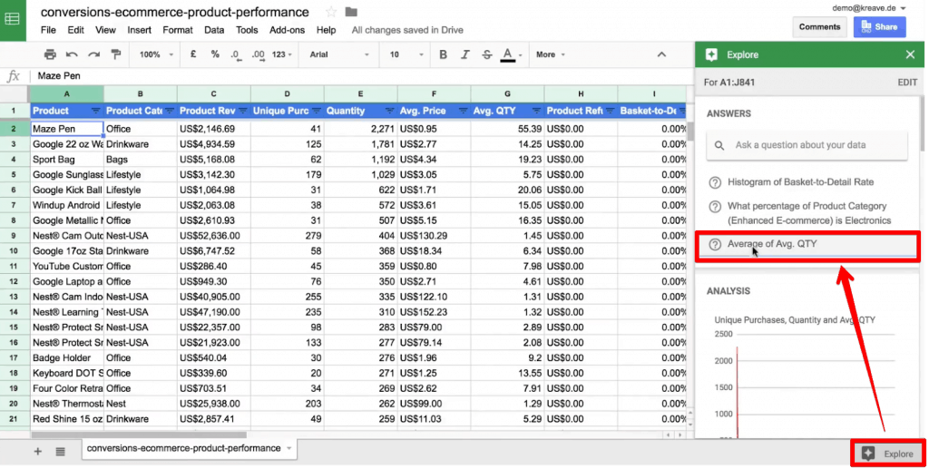Click cell with US$52,636.00 revenue
The image size is (929, 469).
(x=213, y=236)
